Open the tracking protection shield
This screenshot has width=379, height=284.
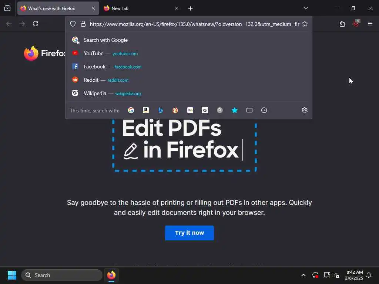point(73,24)
